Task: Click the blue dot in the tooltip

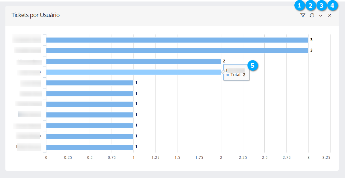Action: [x=228, y=75]
